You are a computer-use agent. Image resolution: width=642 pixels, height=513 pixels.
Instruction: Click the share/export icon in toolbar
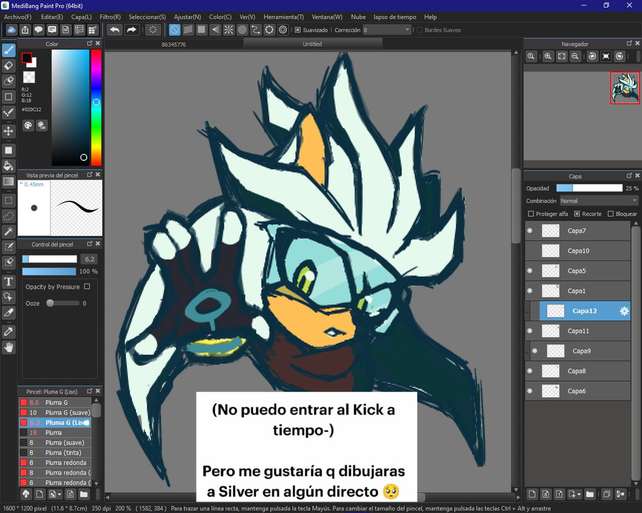(25, 30)
